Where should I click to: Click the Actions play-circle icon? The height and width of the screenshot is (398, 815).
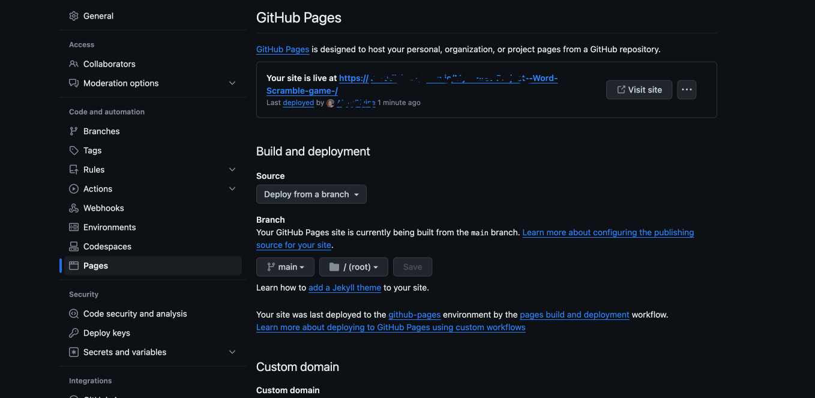74,189
